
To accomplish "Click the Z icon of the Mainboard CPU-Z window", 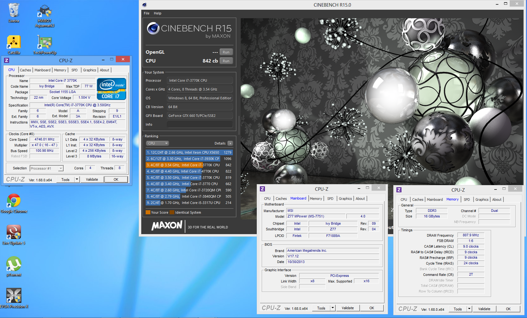I will click(x=262, y=189).
